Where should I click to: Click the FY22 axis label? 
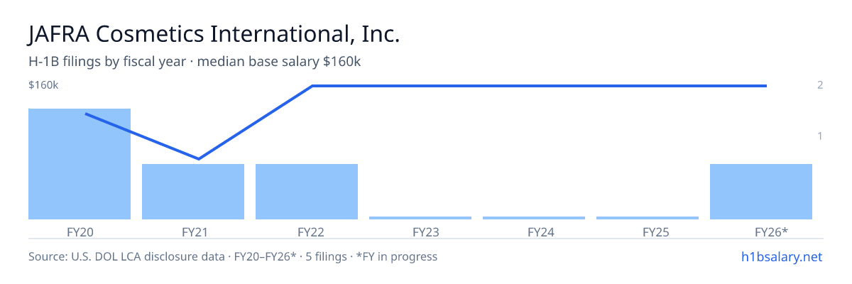[307, 231]
